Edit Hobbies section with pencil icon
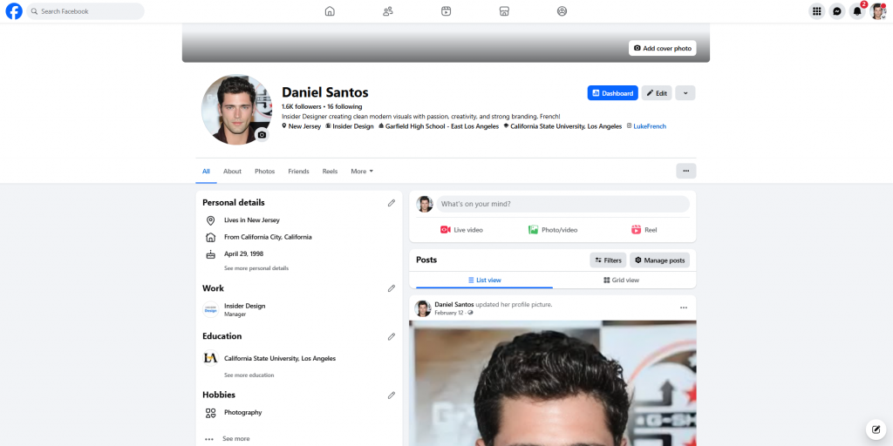Image resolution: width=893 pixels, height=446 pixels. pos(392,395)
